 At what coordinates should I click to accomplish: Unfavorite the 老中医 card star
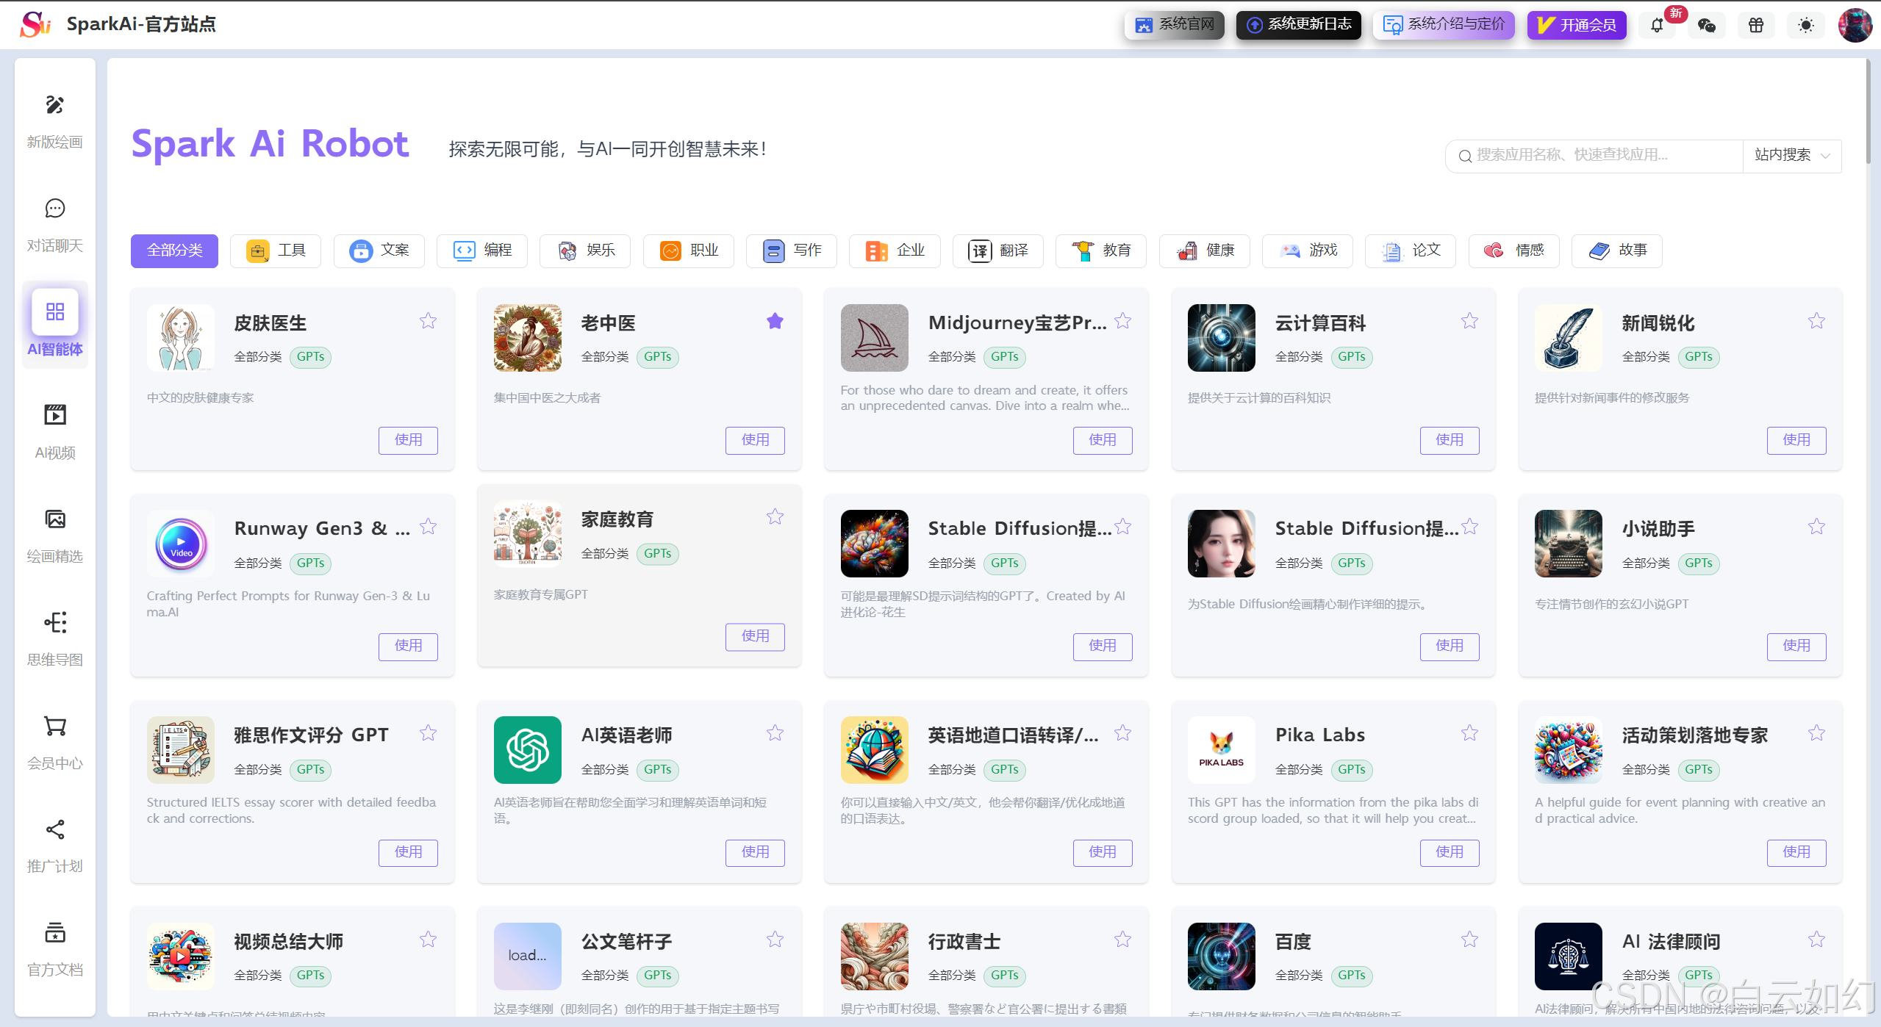(775, 321)
